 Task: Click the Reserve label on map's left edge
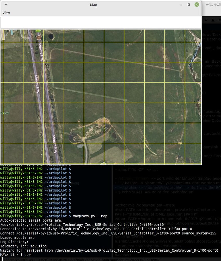(x=5, y=113)
